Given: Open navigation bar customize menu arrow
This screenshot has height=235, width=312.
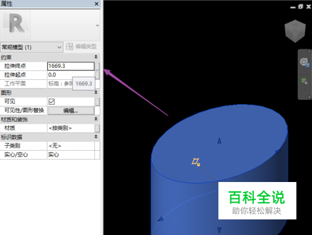Looking at the screenshot, I should point(309,97).
